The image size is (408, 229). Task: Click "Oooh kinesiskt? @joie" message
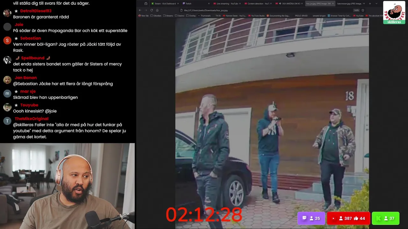(35, 111)
